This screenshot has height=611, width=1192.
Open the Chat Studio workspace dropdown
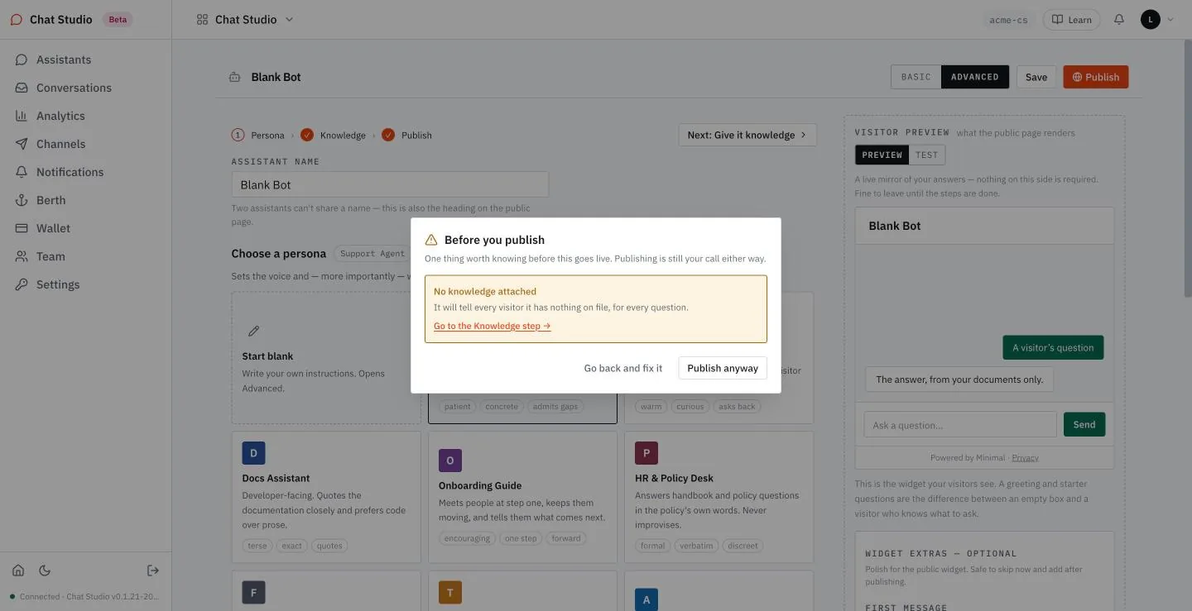246,19
